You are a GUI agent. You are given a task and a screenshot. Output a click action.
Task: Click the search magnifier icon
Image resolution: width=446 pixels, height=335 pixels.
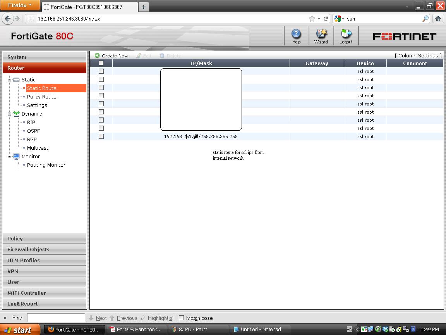pos(425,19)
